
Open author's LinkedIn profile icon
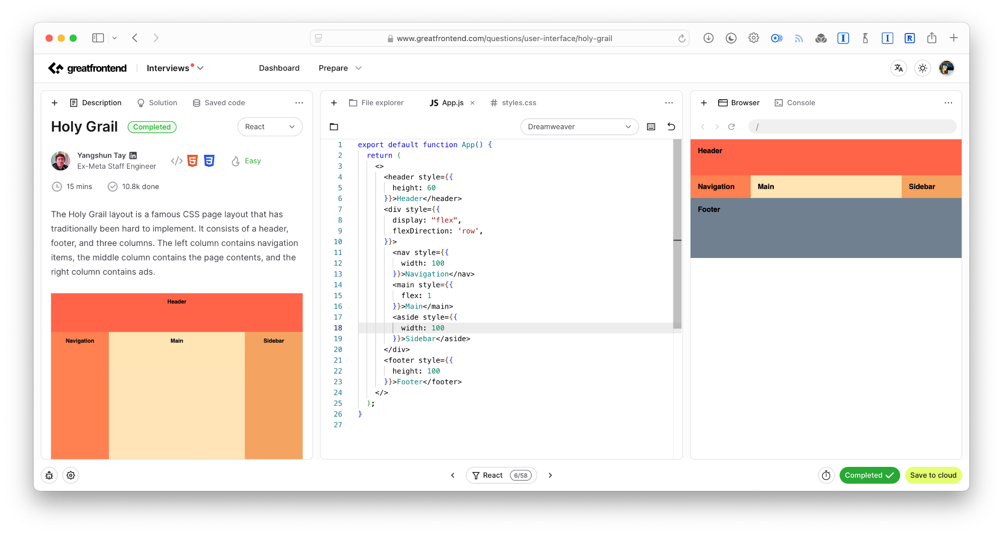(x=133, y=155)
